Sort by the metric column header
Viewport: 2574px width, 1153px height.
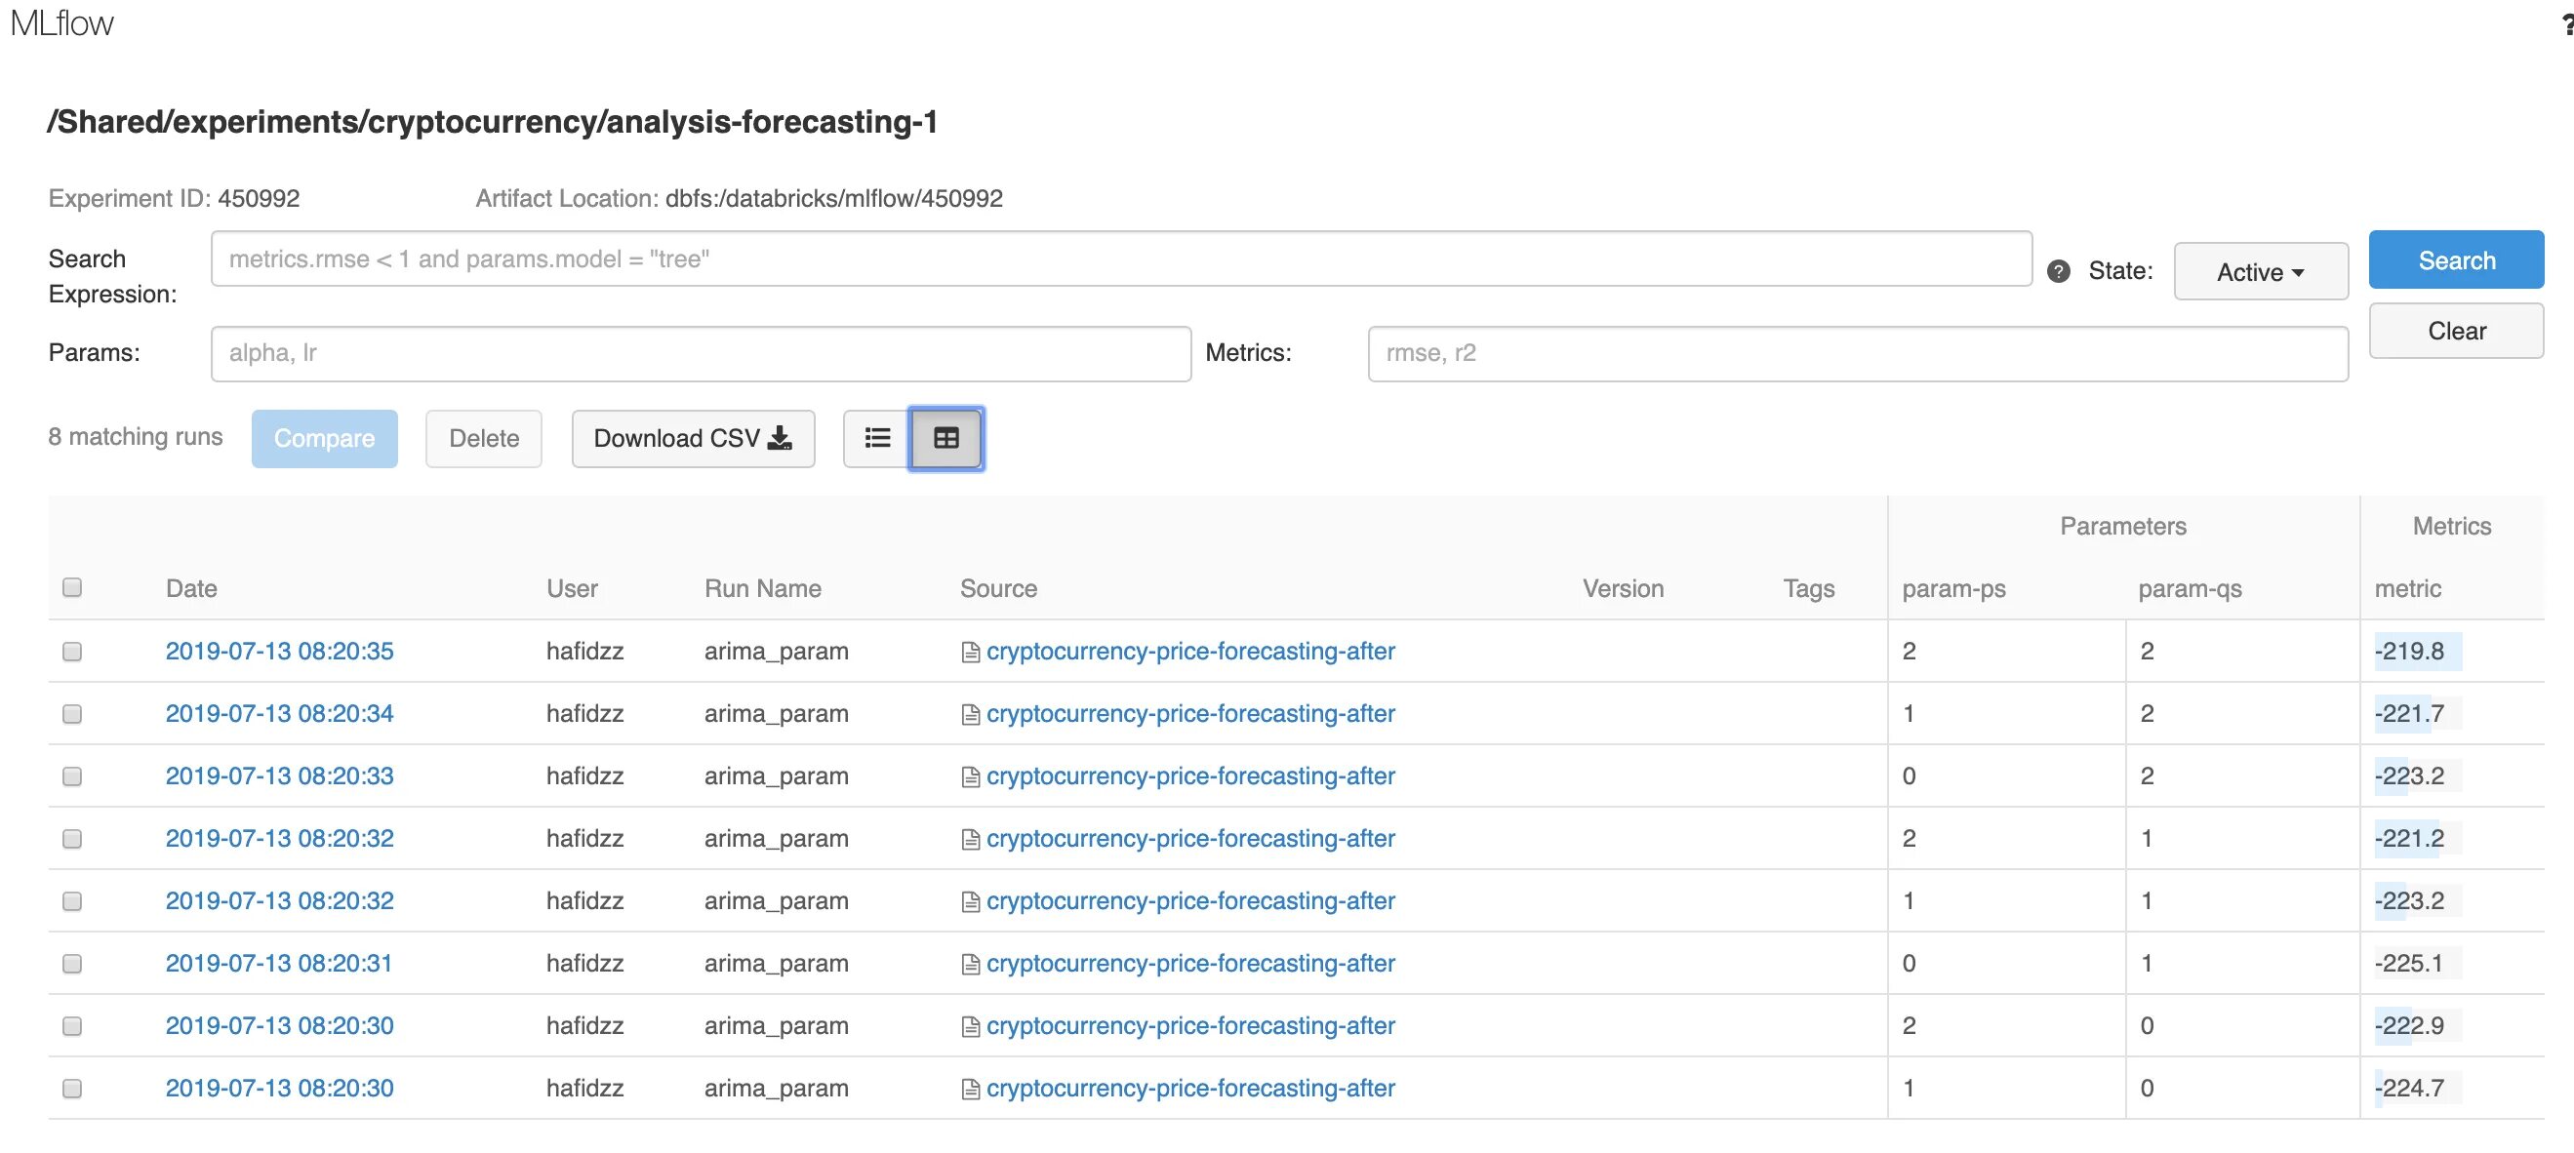click(x=2406, y=588)
